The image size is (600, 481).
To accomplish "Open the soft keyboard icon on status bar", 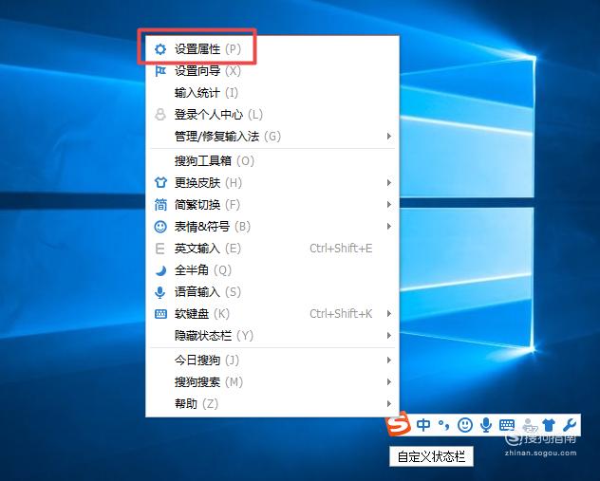I will click(507, 425).
